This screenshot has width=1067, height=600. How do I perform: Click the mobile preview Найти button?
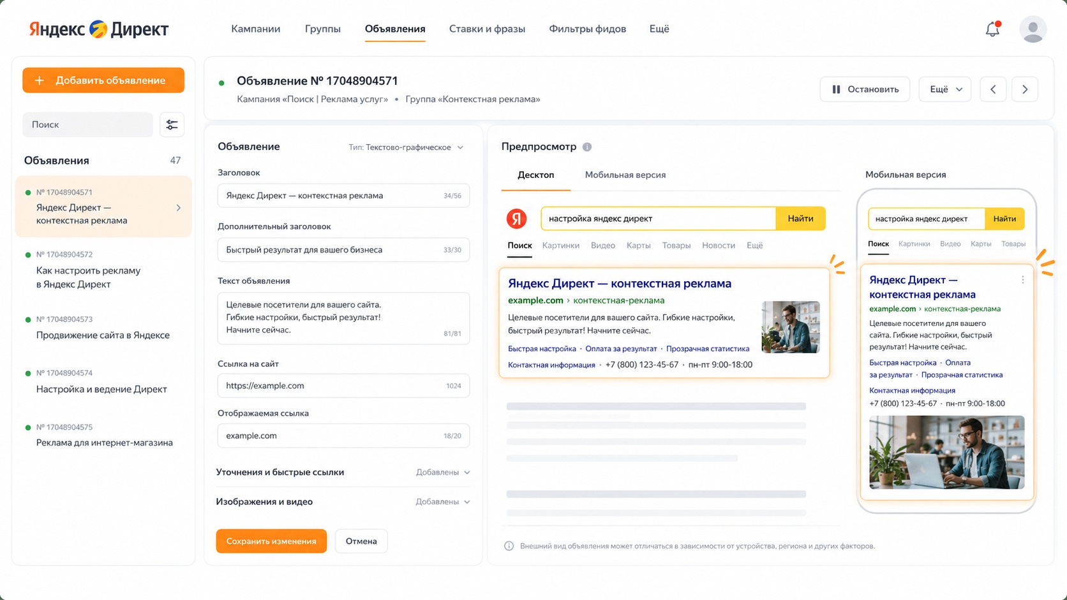click(x=1004, y=219)
